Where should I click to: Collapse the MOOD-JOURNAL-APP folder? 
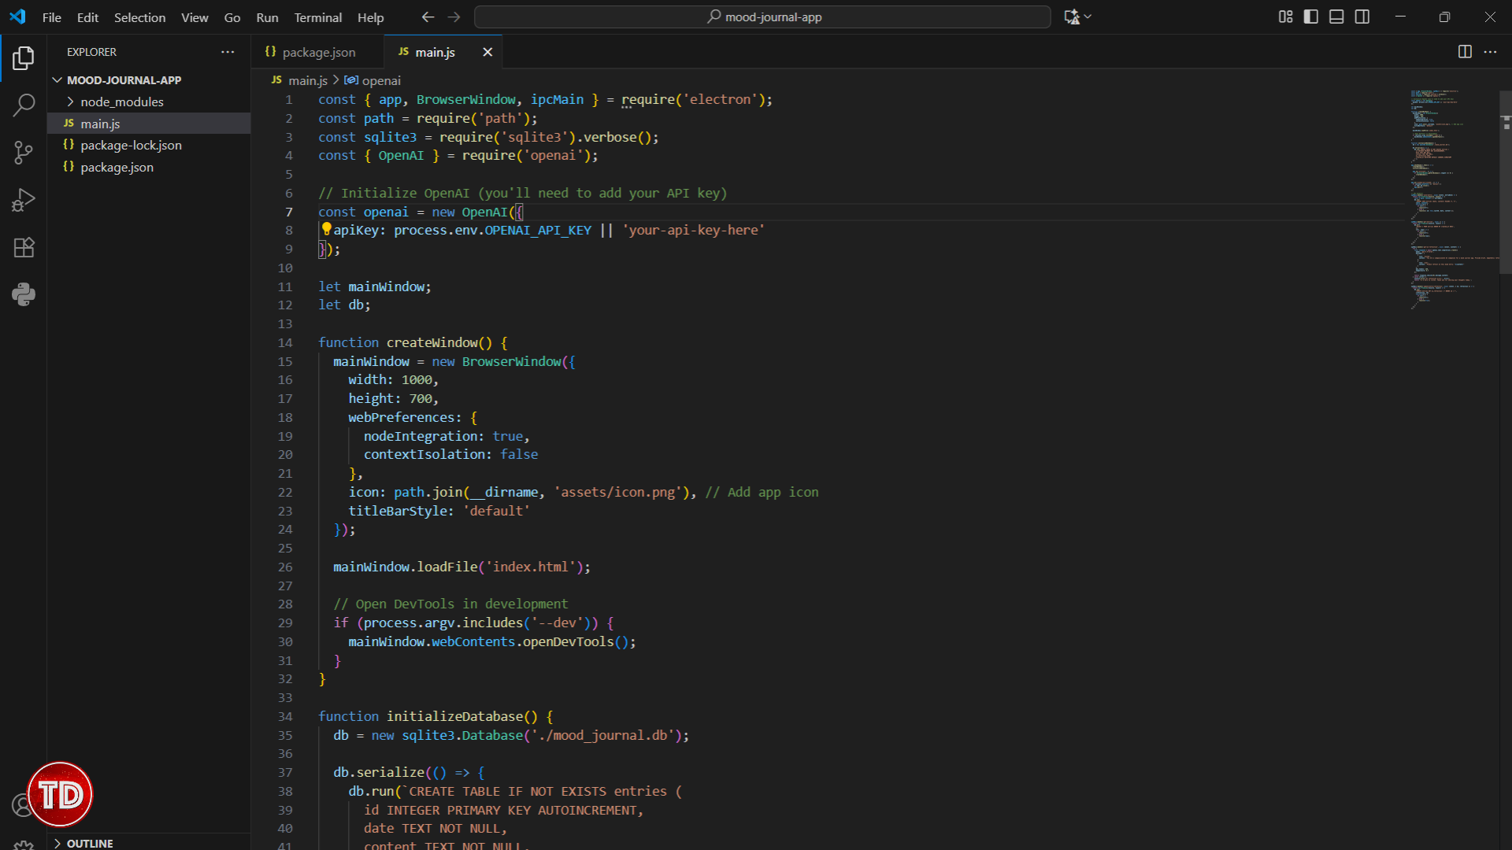(57, 79)
